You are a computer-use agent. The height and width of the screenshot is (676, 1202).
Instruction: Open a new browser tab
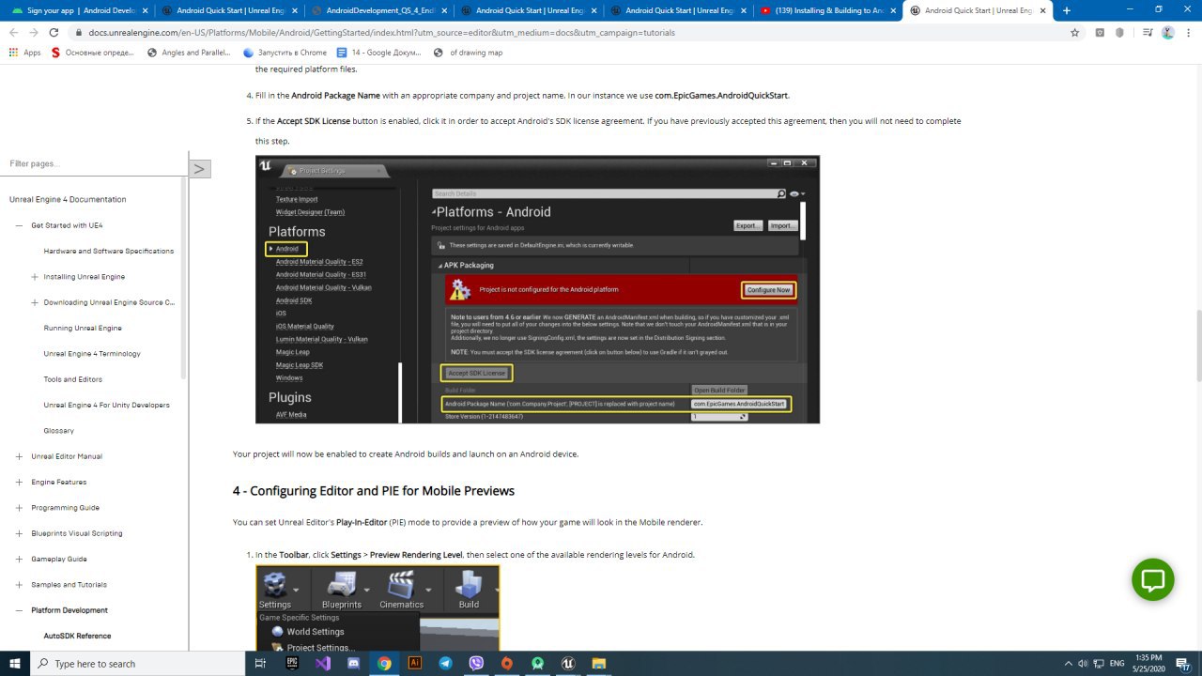coord(1067,10)
